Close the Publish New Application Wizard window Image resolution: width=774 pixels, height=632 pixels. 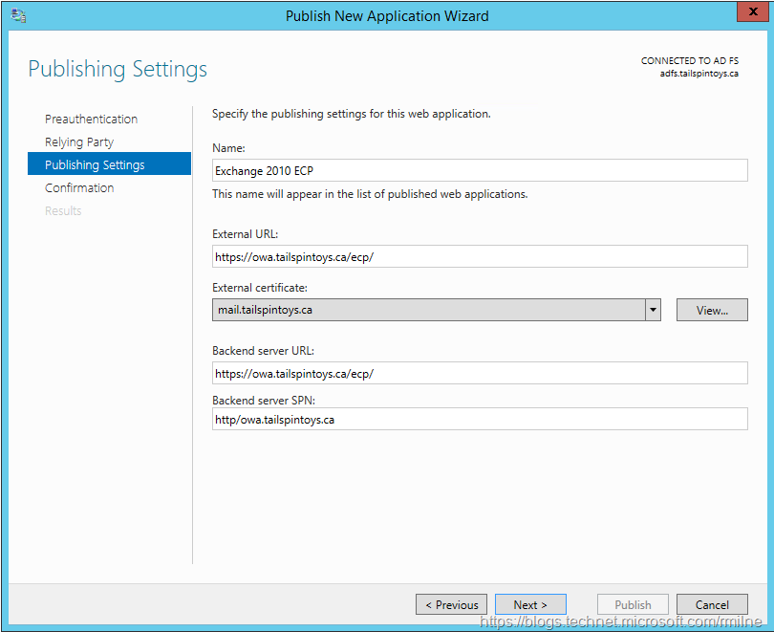point(749,14)
